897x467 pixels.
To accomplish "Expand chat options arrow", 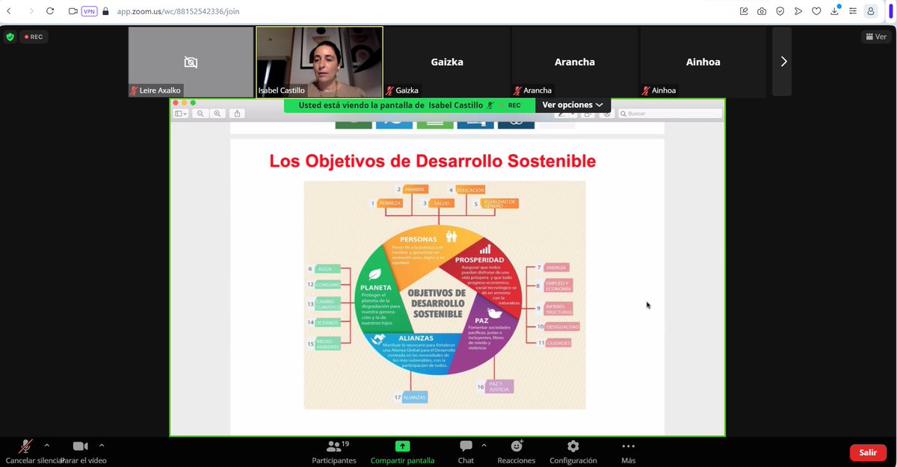I will 484,445.
